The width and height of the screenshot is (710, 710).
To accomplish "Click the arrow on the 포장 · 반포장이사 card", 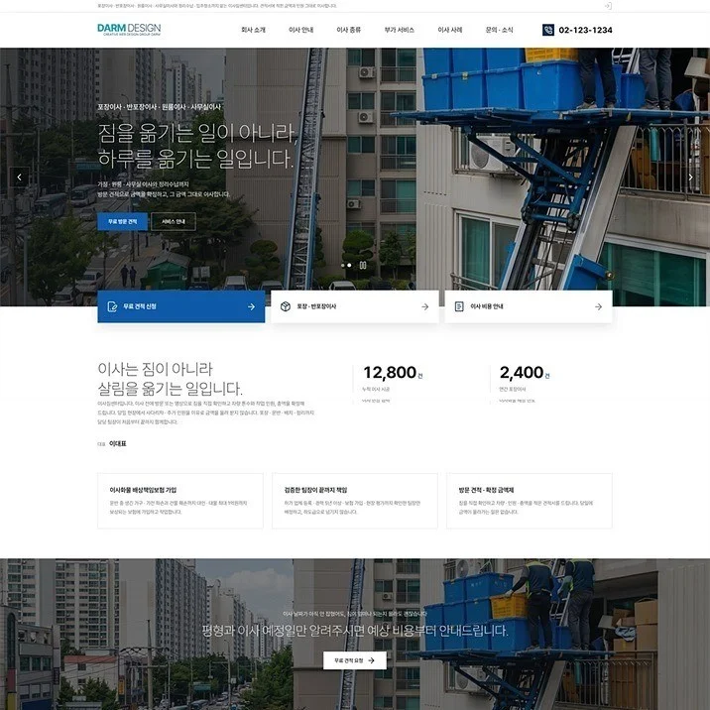I will 424,306.
